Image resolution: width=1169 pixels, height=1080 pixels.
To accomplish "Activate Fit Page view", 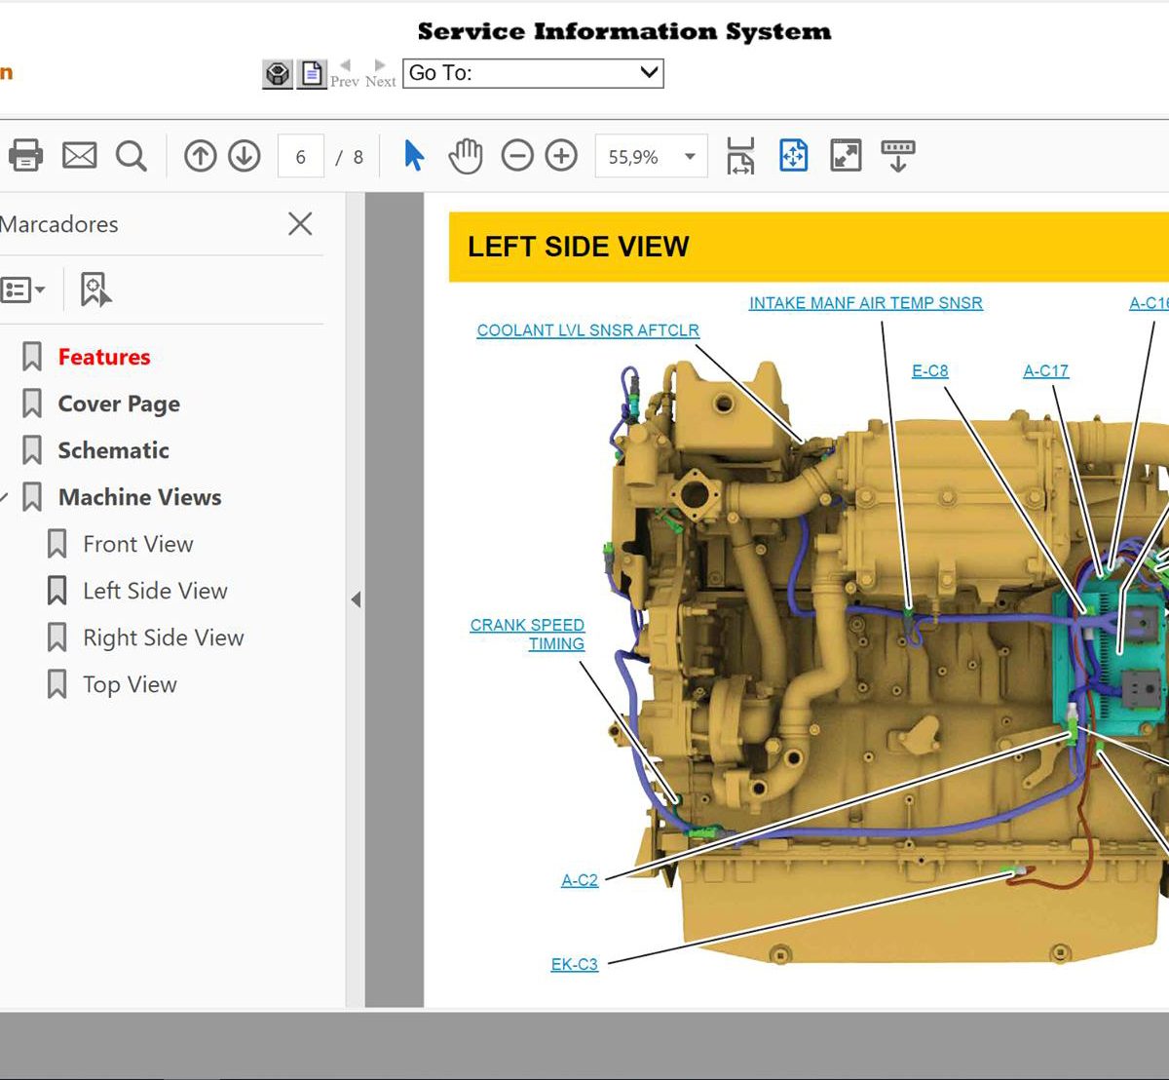I will pos(794,154).
